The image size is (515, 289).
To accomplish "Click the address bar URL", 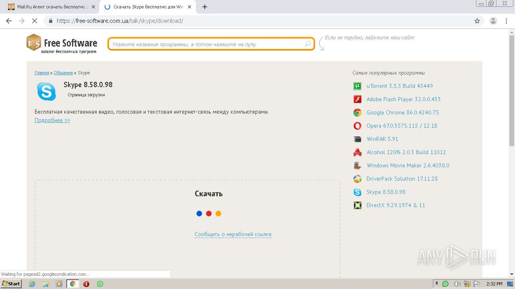I will click(120, 21).
